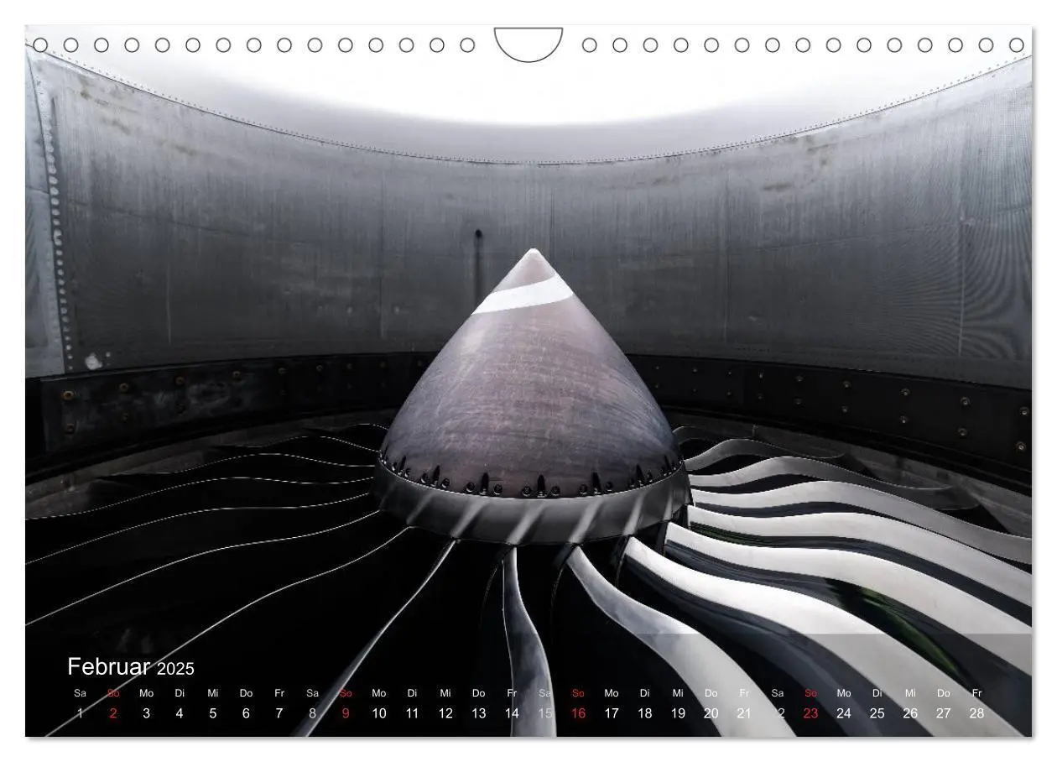Viewport: 1057px width, 762px height.
Task: Pick date 19 under Mi
Action: [678, 713]
